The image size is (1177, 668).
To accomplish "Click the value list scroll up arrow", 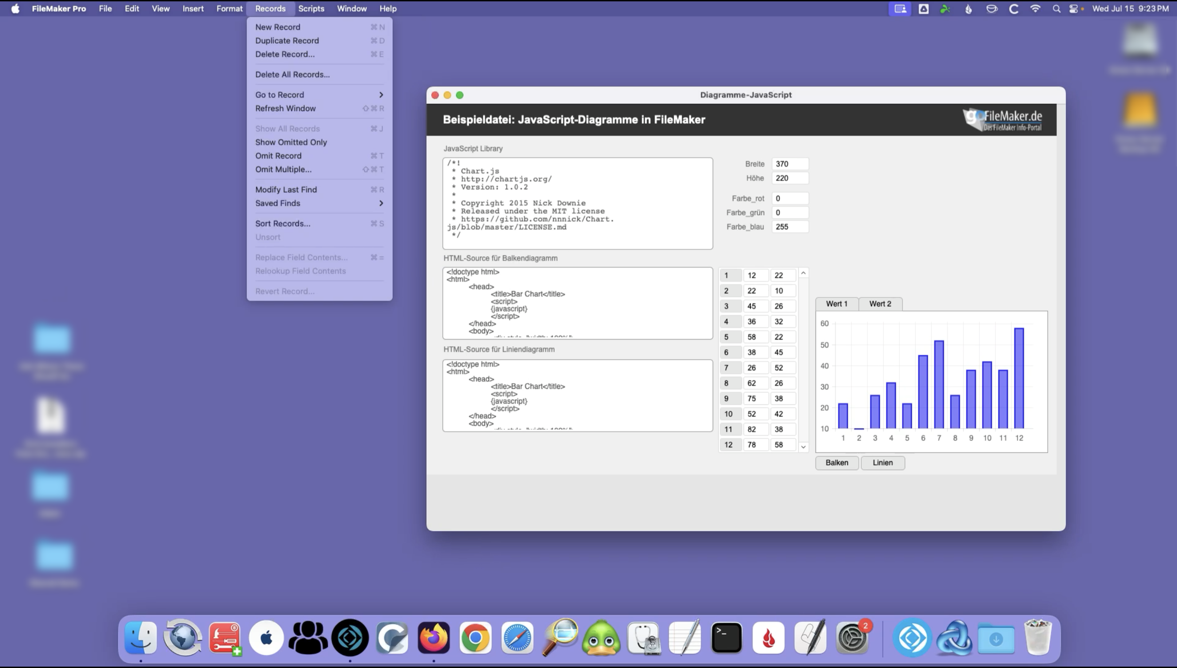I will (804, 273).
